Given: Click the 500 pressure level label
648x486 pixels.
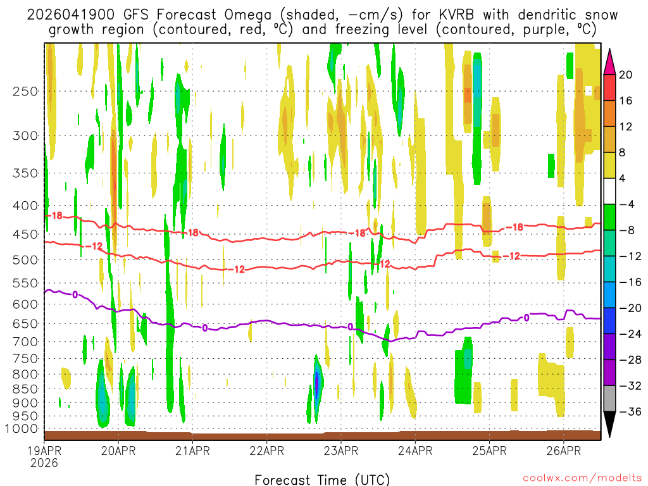Looking at the screenshot, I should tap(25, 260).
